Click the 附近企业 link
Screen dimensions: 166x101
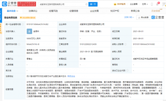[x=71, y=76]
